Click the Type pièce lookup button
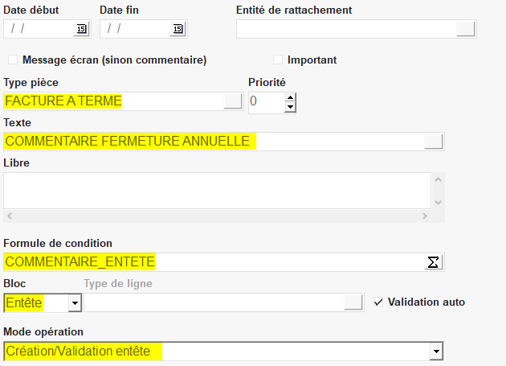 tap(231, 101)
